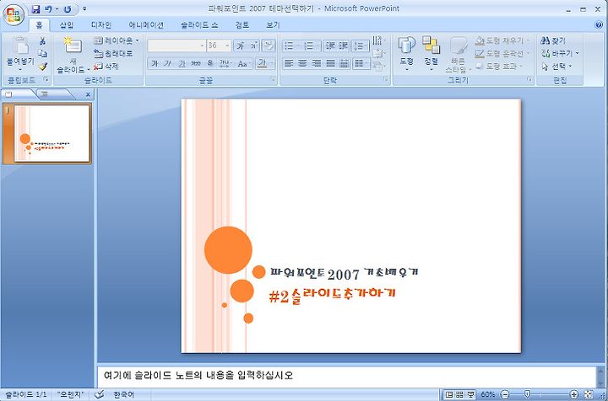Viewport: 608px width, 401px height.
Task: Open the font color dropdown arrow
Action: 271,63
